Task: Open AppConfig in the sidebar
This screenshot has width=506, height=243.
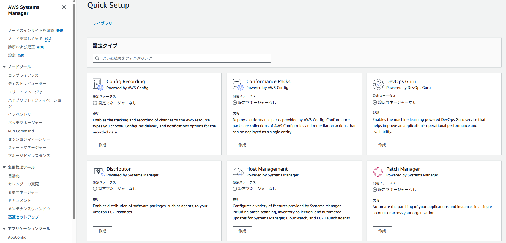Action: [x=17, y=237]
